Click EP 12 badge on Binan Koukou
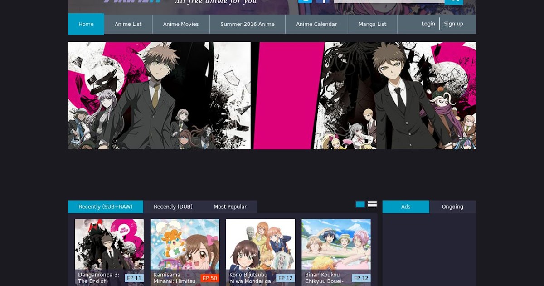The width and height of the screenshot is (544, 286). click(361, 278)
